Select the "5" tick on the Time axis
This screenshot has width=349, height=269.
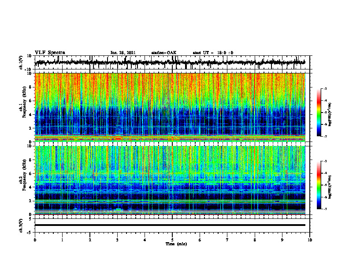point(172,240)
